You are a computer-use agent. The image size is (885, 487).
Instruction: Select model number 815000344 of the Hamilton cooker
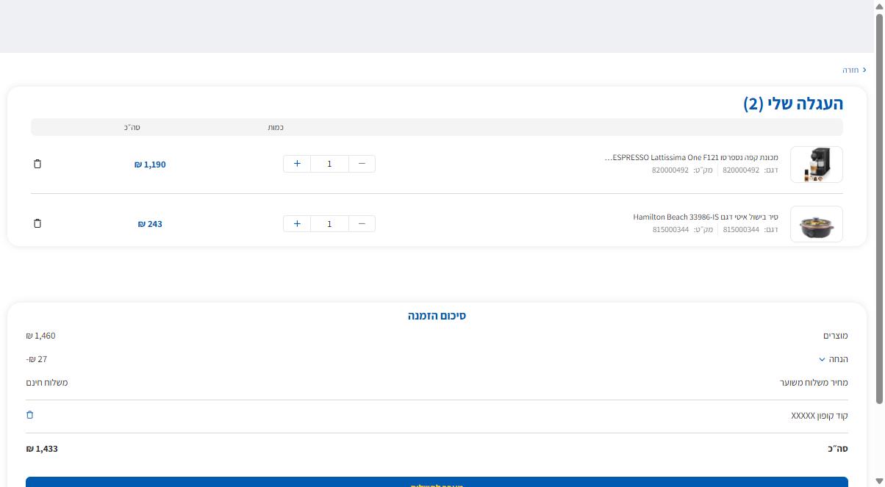coord(741,229)
